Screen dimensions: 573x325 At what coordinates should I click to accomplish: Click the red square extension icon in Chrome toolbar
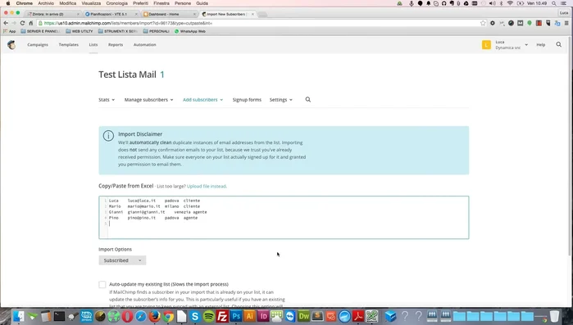point(539,23)
